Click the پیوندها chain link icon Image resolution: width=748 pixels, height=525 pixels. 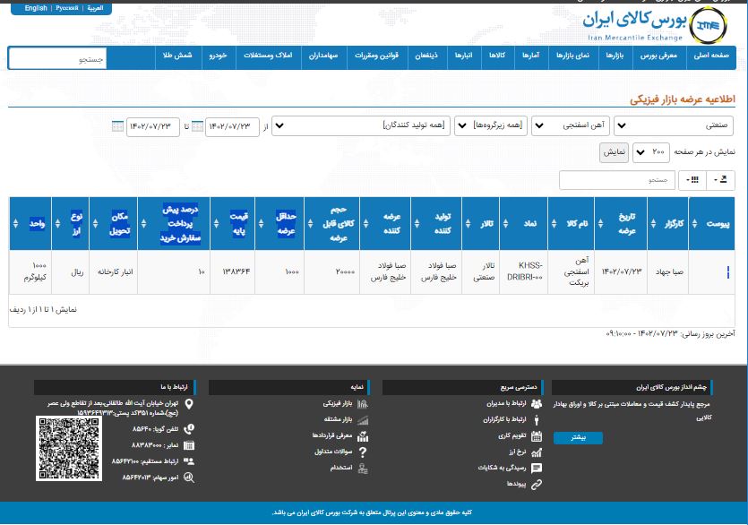[537, 485]
